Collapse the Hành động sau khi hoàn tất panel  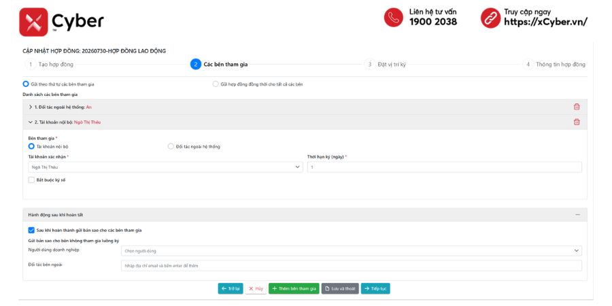point(577,215)
